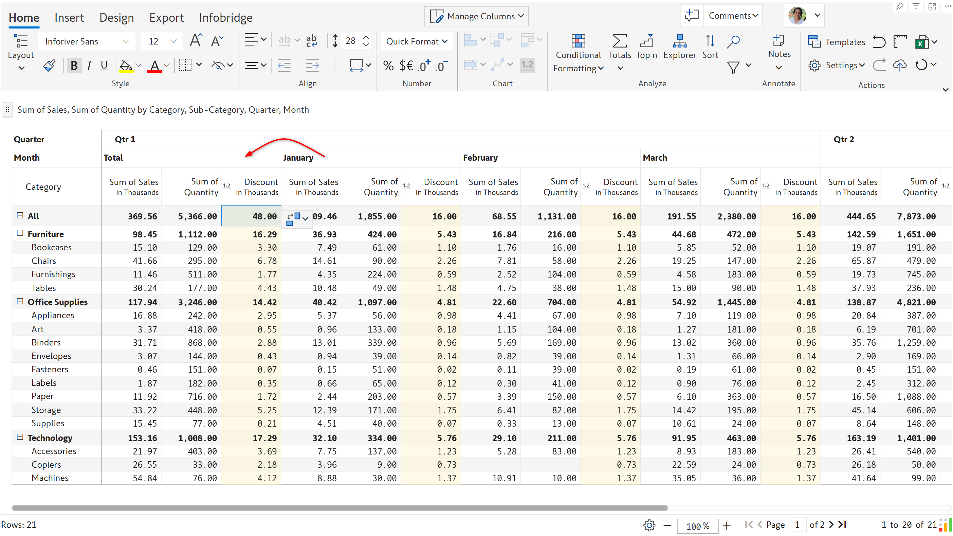Switch to the Insert tab
Screen dimensions: 953x536
tap(69, 17)
